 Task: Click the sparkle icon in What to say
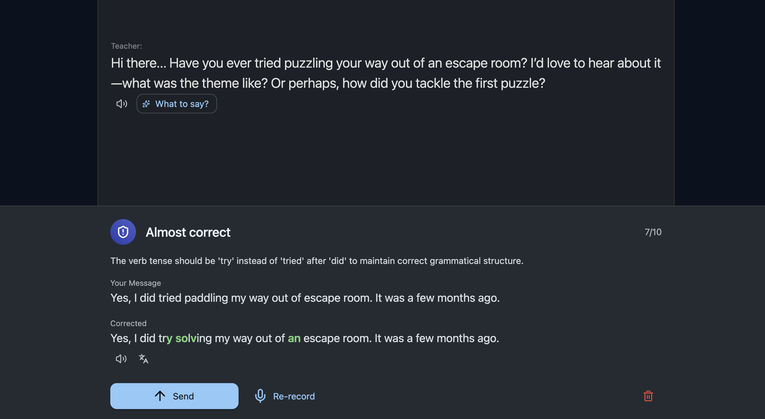point(146,104)
